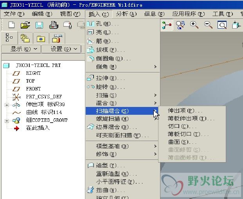Choose 壳(L) shell menu item
This screenshot has width=243, height=199.
click(122, 32)
